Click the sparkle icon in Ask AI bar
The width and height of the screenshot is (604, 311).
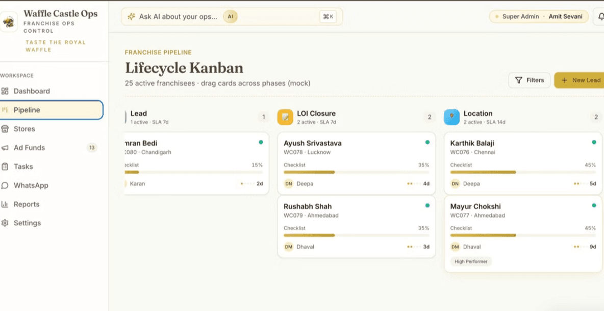pos(131,16)
